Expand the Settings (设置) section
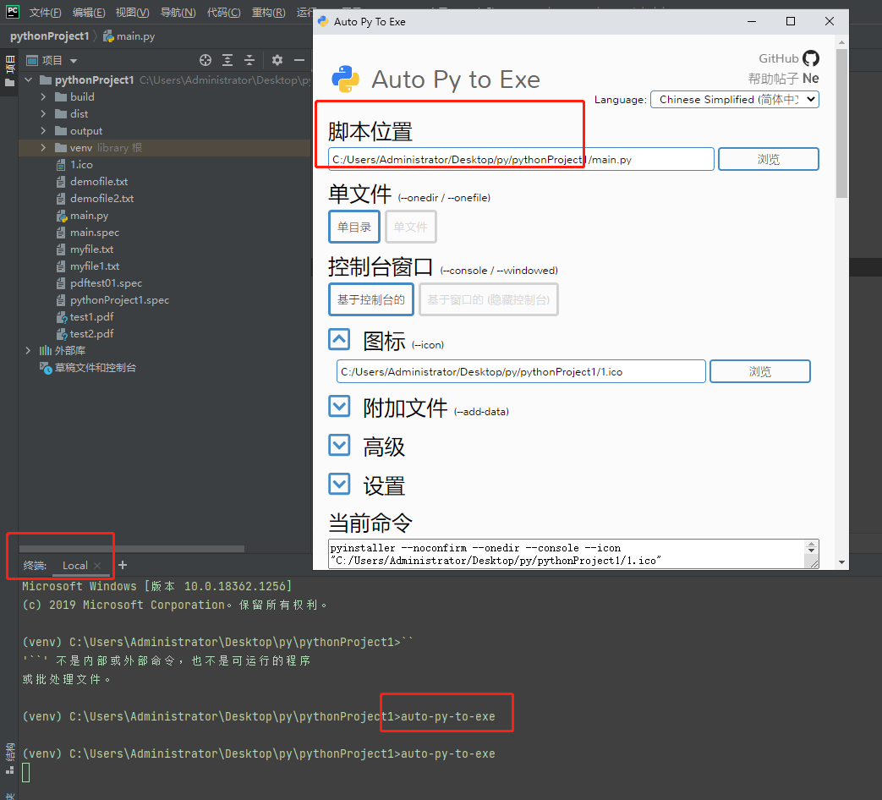The width and height of the screenshot is (882, 800). pyautogui.click(x=339, y=484)
